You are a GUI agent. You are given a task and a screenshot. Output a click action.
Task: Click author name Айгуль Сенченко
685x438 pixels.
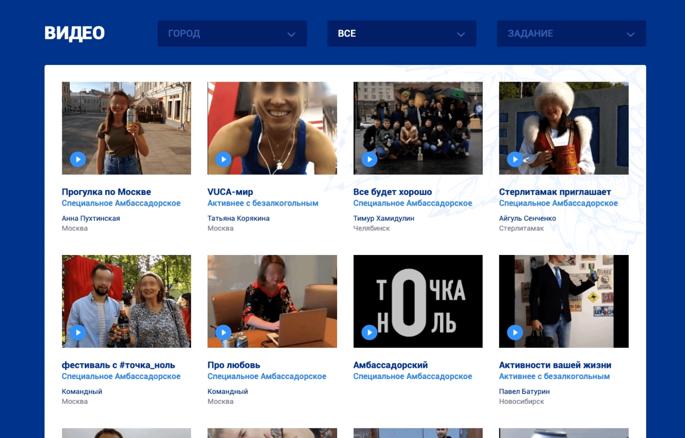[x=527, y=218]
